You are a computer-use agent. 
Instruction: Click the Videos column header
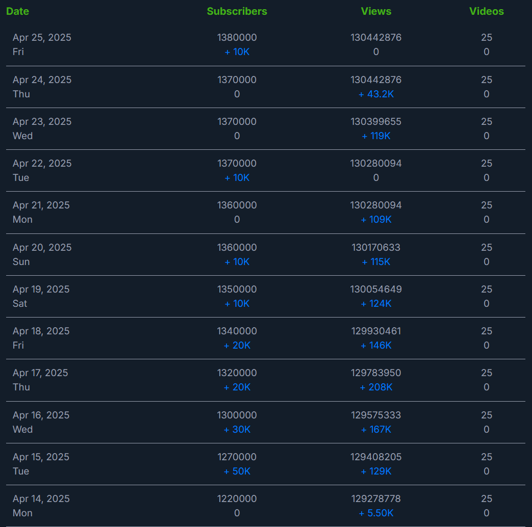486,11
